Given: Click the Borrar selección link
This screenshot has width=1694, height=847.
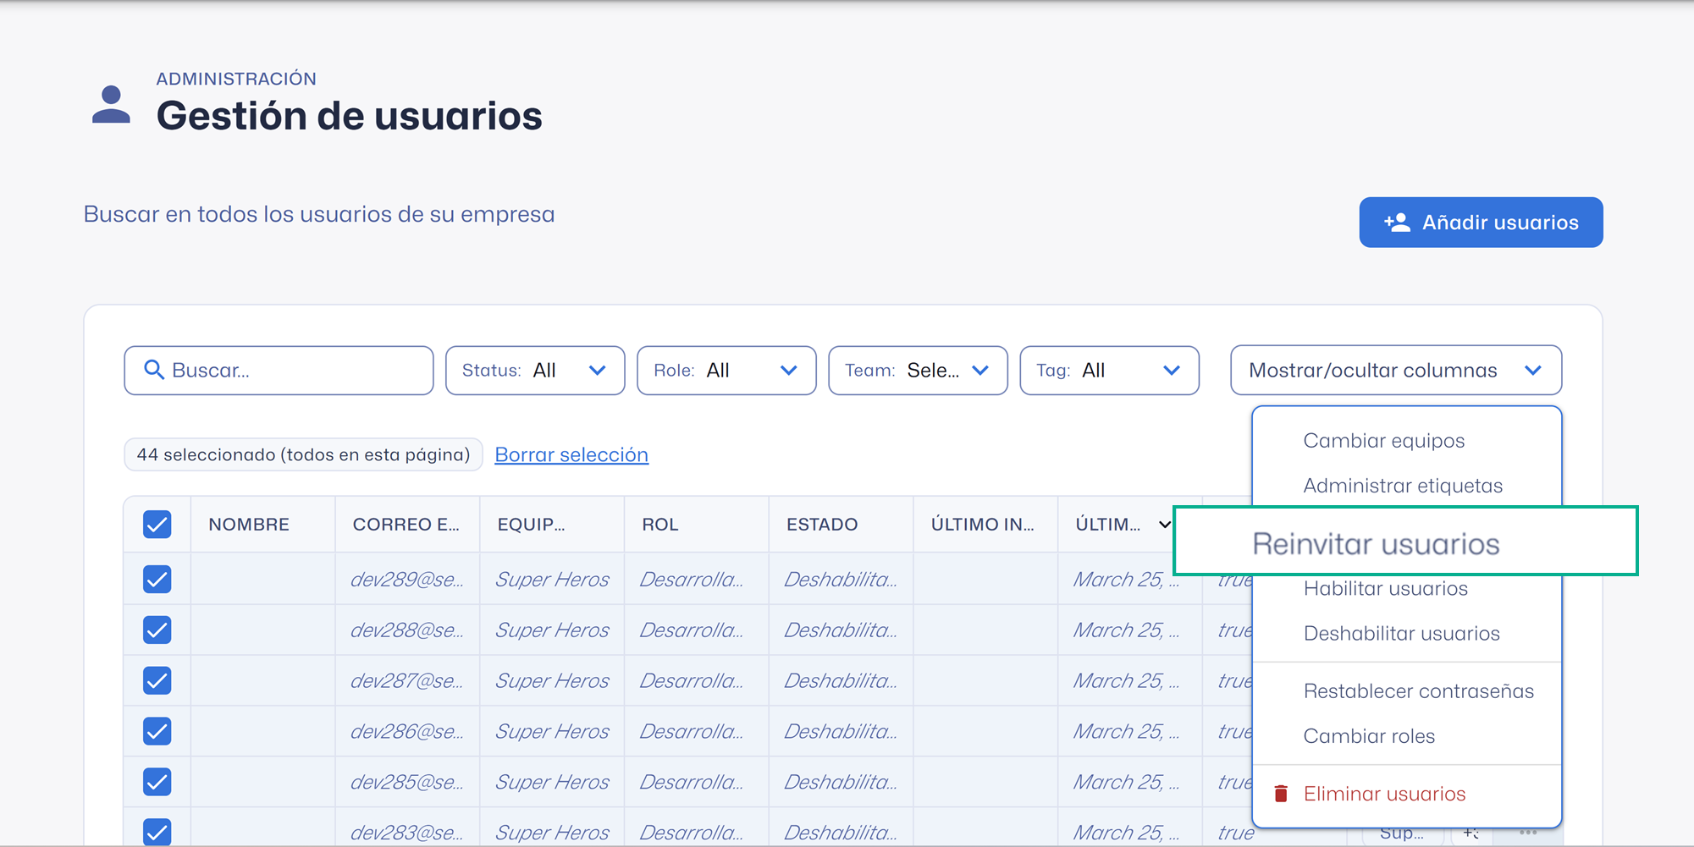Looking at the screenshot, I should tap(571, 454).
